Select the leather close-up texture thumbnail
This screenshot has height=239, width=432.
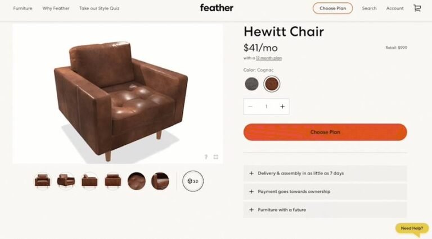point(136,181)
